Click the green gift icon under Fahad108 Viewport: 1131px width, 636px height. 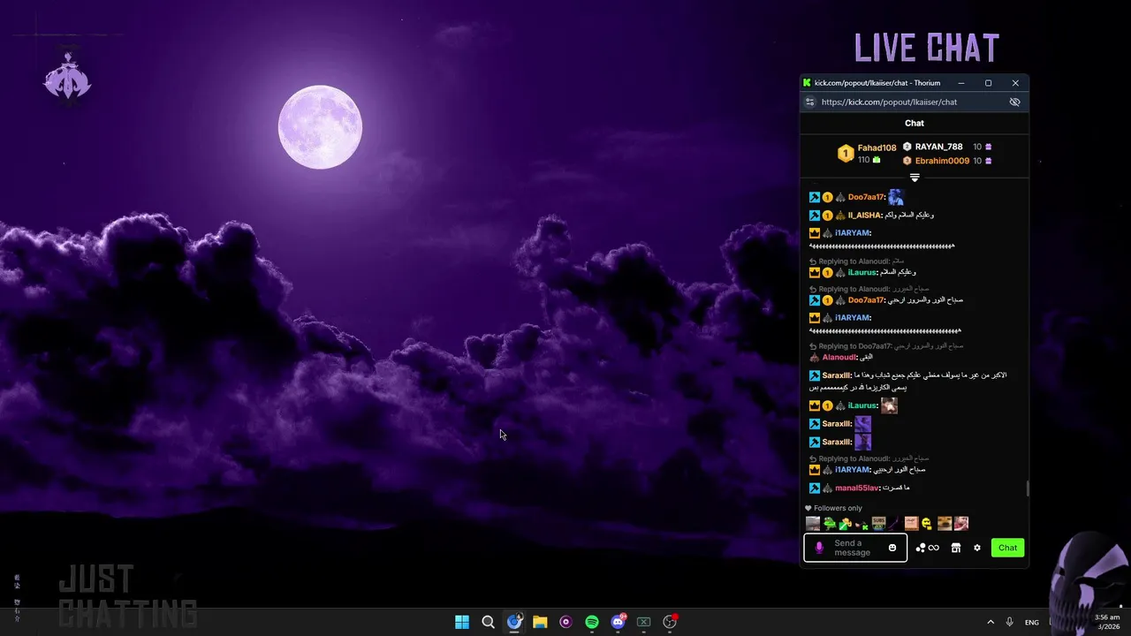click(x=877, y=160)
